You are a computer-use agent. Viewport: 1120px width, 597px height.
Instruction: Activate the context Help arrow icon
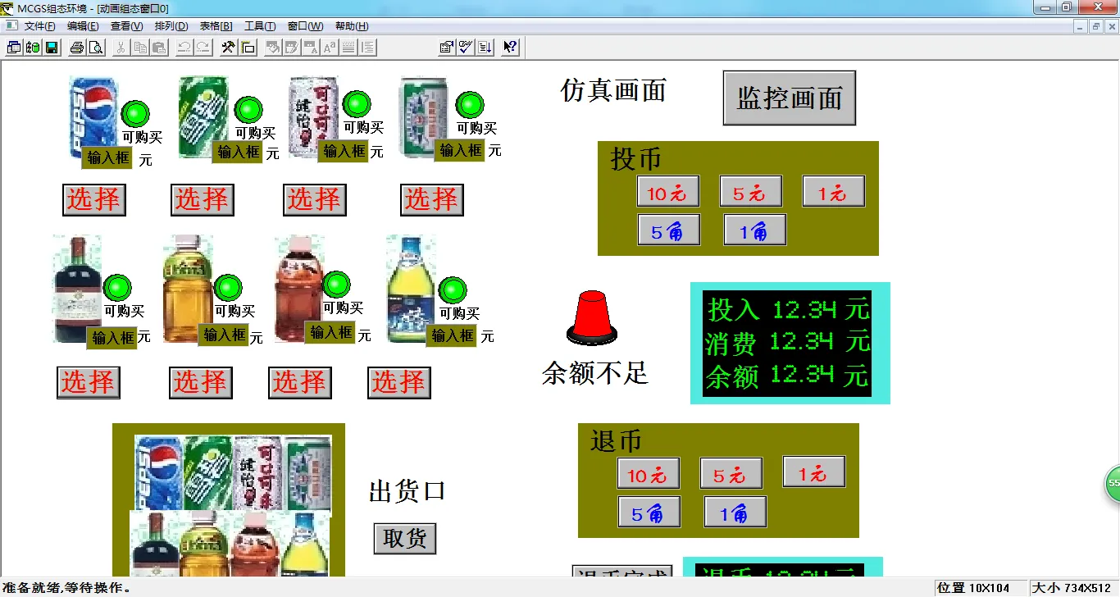pos(509,47)
